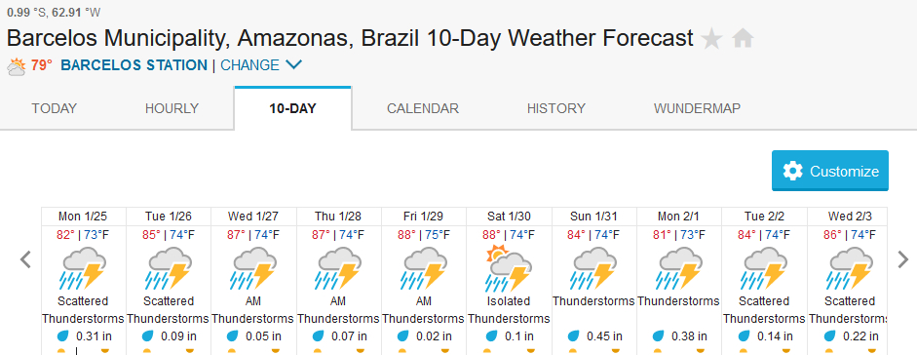The height and width of the screenshot is (355, 917).
Task: Click the thunderstorm icon for Wed 2/3
Action: (x=849, y=268)
